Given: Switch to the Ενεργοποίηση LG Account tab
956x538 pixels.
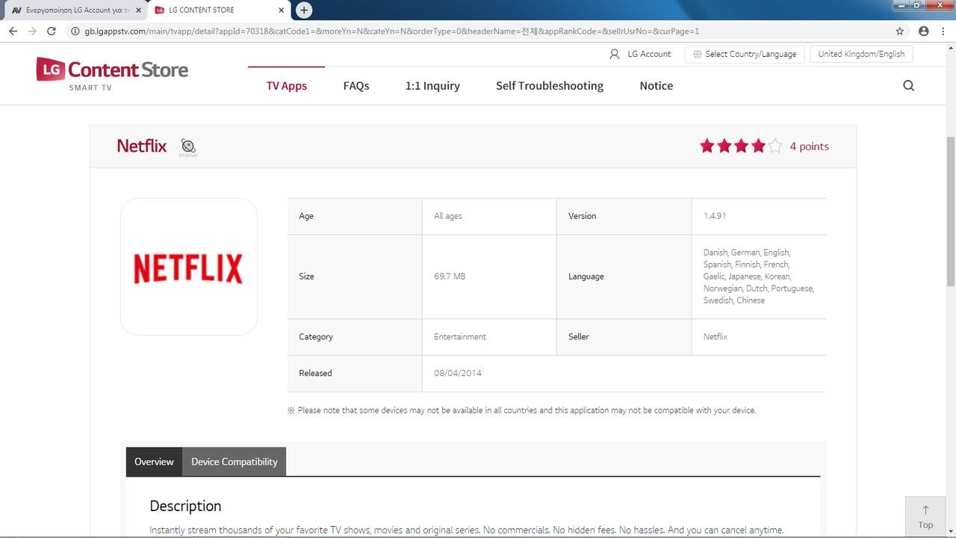Looking at the screenshot, I should pos(75,10).
